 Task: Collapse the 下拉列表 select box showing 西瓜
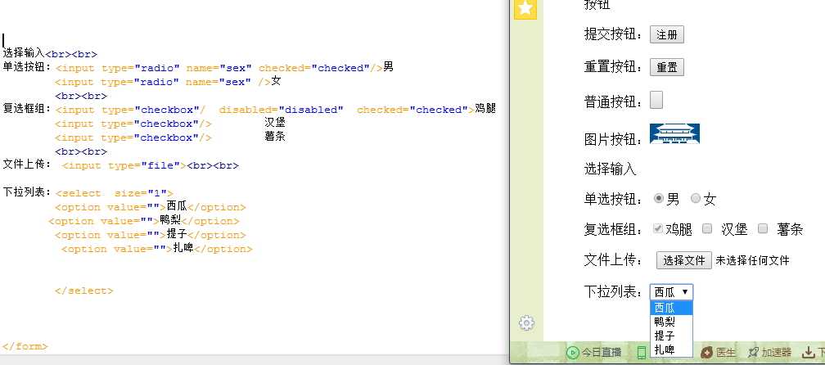pyautogui.click(x=671, y=292)
